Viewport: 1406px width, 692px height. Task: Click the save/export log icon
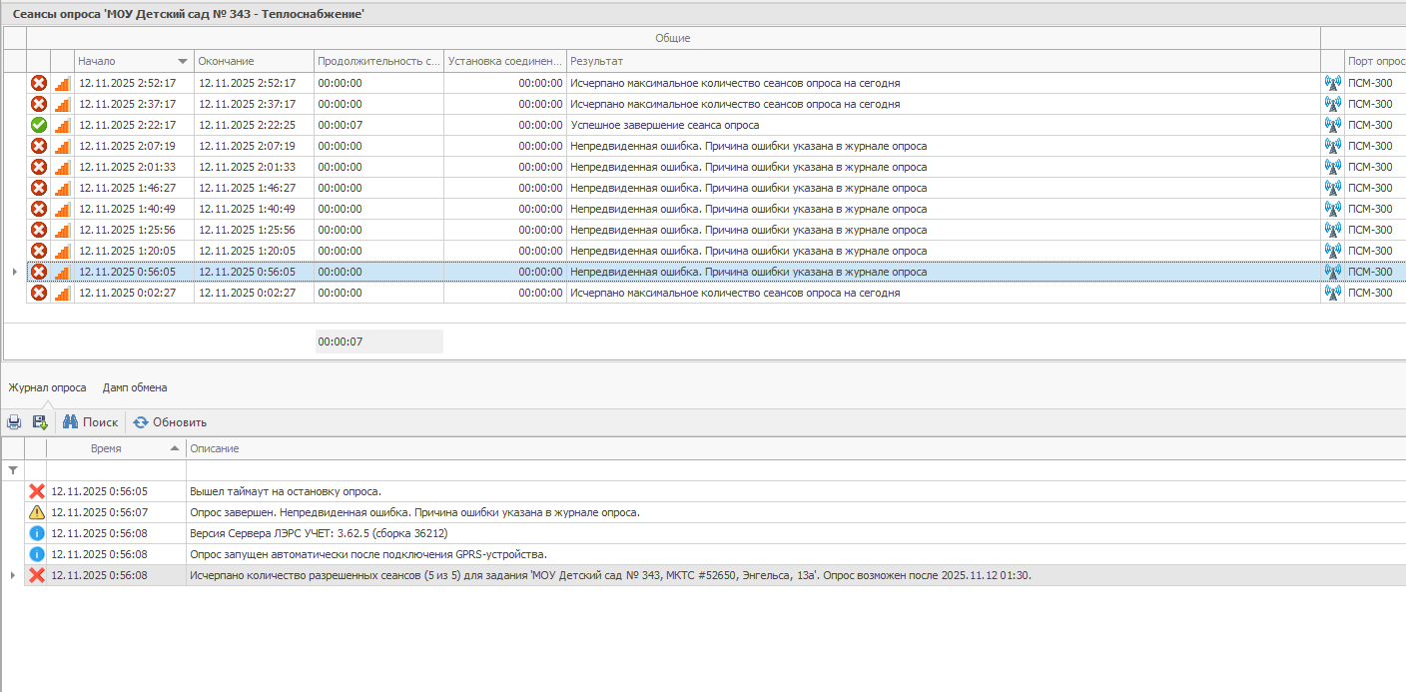point(40,422)
